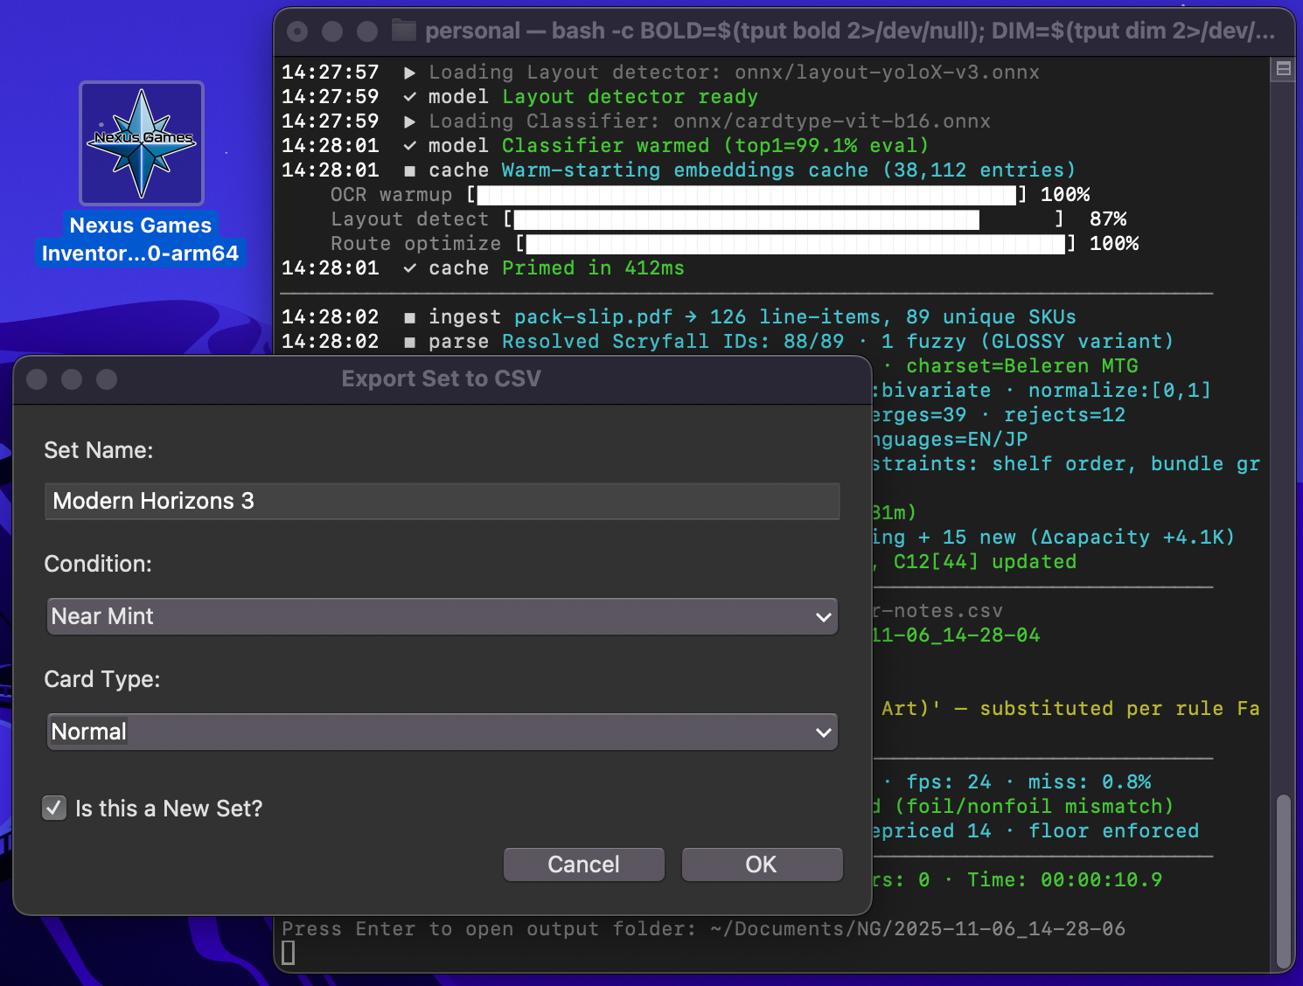Open the Condition dropdown showing Near Mint
The image size is (1303, 986).
[442, 616]
